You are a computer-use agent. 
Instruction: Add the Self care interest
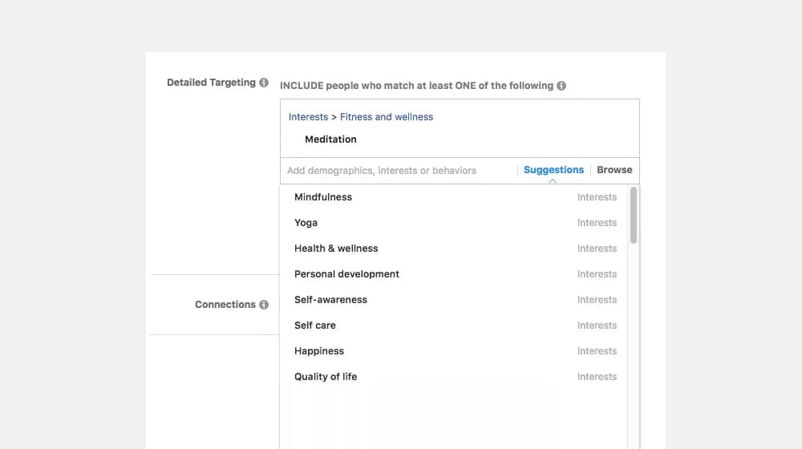315,326
